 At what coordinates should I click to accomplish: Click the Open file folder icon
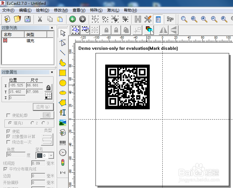coord(17,19)
